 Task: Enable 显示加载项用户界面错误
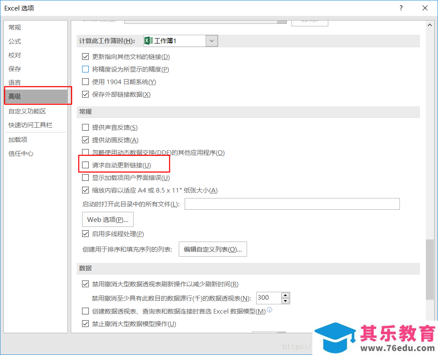click(85, 177)
